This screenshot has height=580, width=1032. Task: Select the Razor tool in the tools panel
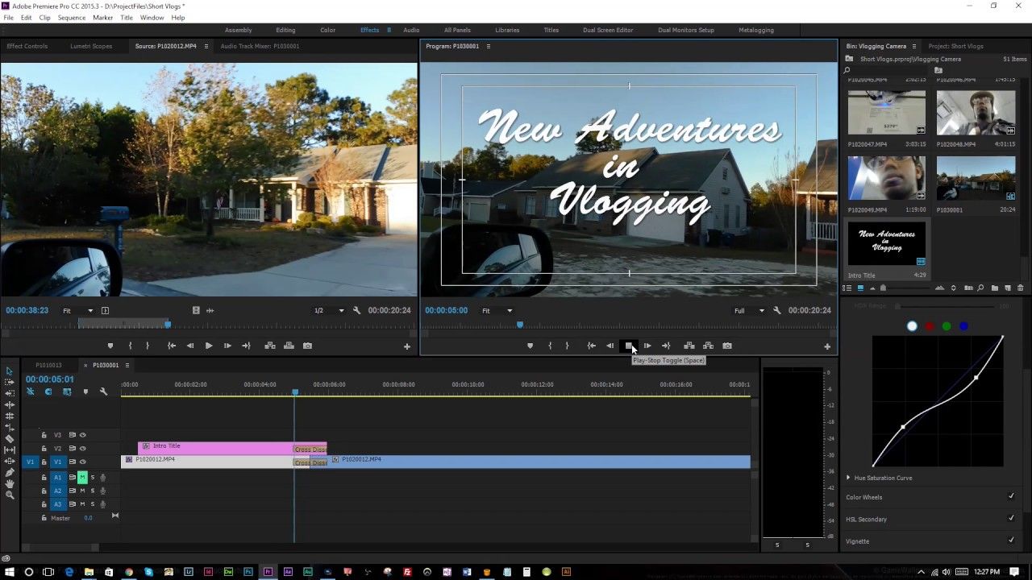click(x=10, y=439)
